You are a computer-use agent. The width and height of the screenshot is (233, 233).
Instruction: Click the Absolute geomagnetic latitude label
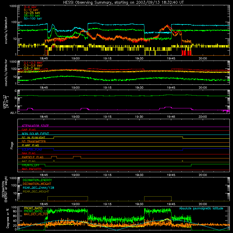click(x=201, y=208)
